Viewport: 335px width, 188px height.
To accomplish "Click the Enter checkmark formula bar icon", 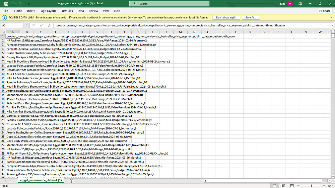I will [42, 25].
